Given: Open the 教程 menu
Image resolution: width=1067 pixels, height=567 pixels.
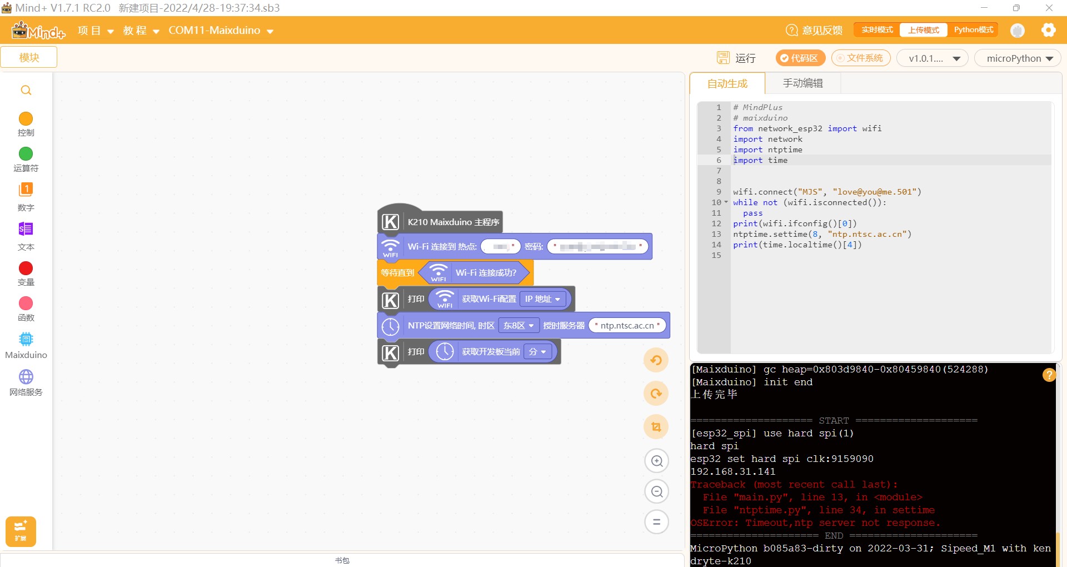Looking at the screenshot, I should pyautogui.click(x=141, y=31).
